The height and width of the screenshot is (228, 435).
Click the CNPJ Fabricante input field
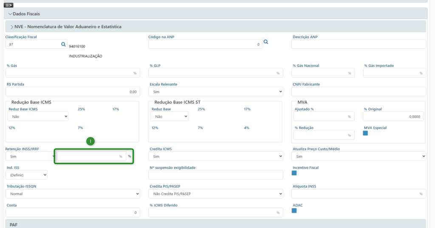[359, 92]
